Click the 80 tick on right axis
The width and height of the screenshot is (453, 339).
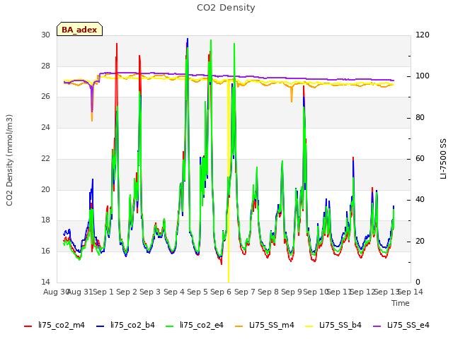tap(420, 118)
